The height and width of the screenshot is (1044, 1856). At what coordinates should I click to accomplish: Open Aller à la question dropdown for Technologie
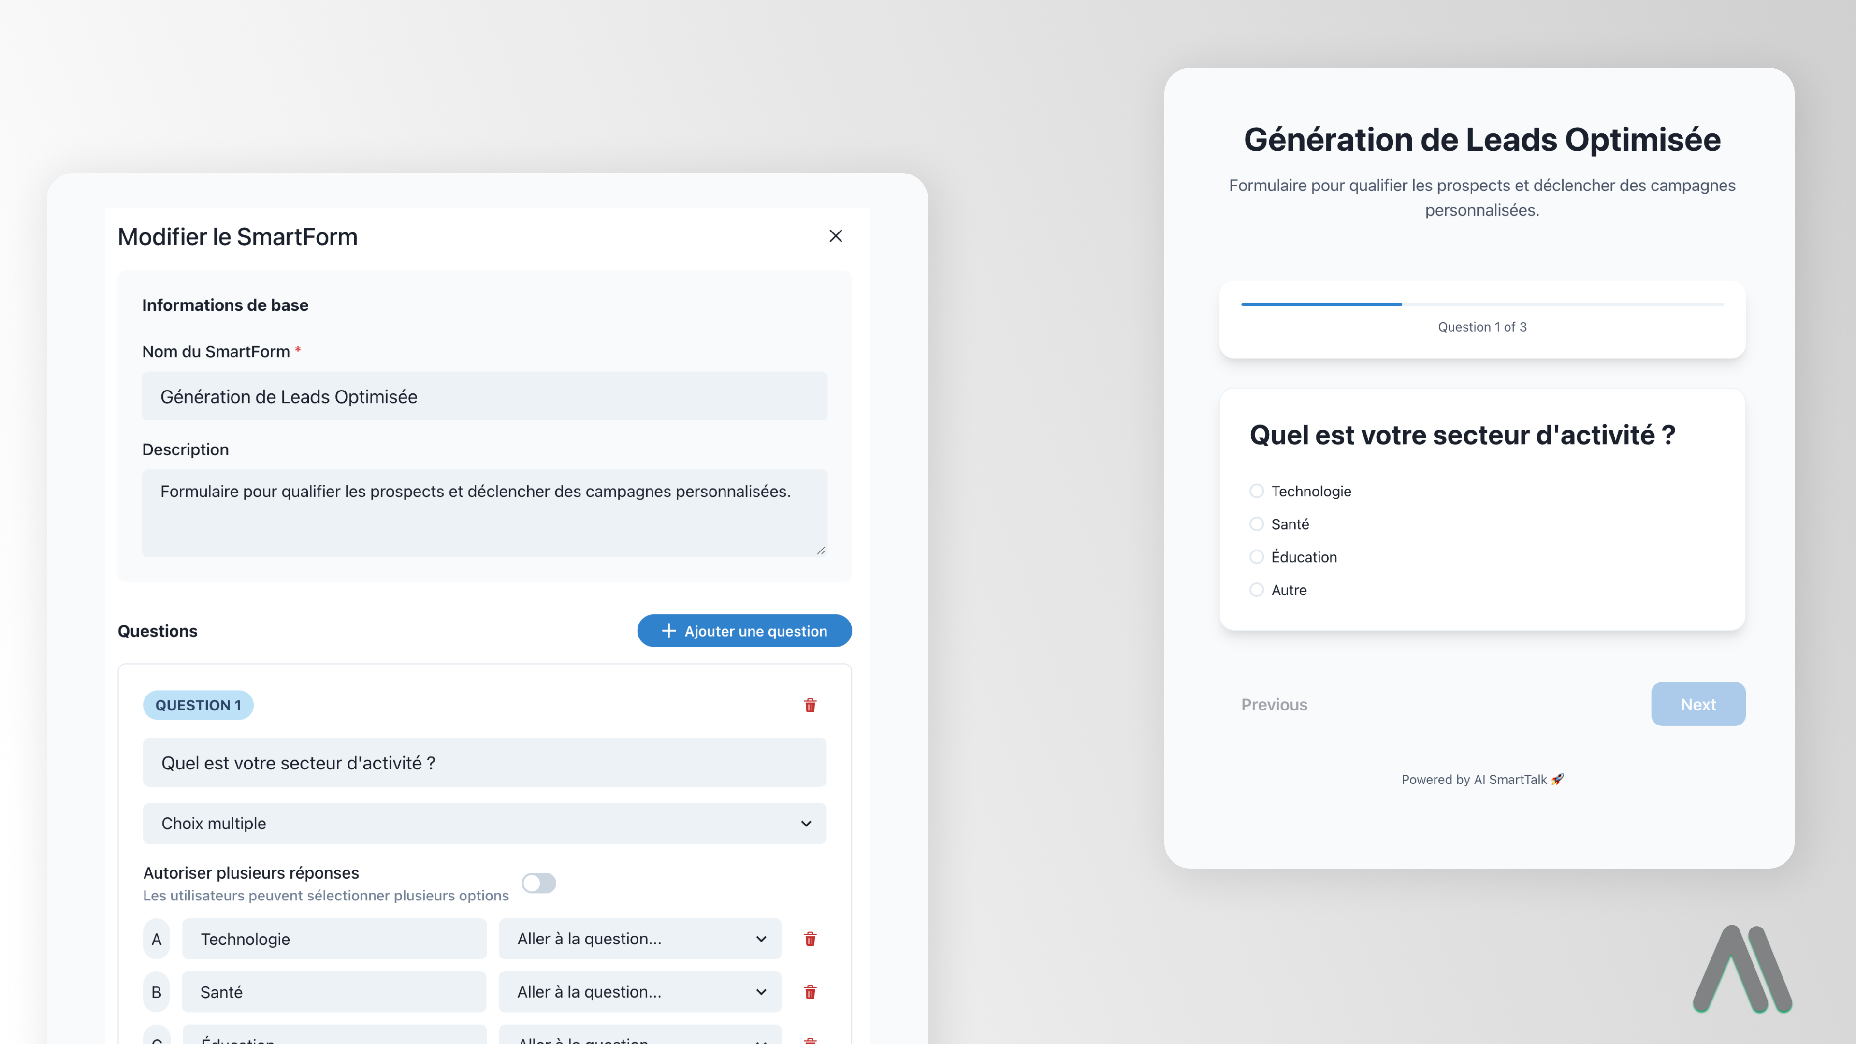[639, 939]
